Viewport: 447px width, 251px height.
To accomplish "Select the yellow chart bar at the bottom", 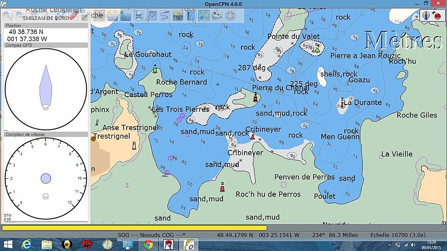I will click(x=134, y=227).
